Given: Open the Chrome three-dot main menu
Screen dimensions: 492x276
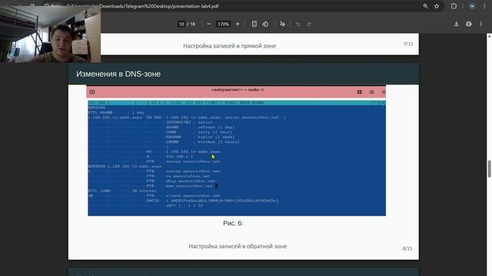Looking at the screenshot, I should 484,6.
